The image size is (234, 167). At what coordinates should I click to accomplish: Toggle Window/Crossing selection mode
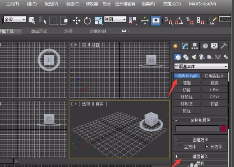tap(64, 20)
